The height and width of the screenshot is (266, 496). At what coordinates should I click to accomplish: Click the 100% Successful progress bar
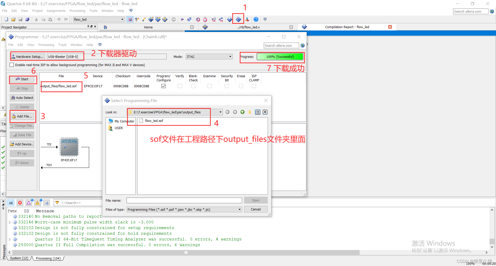point(280,57)
